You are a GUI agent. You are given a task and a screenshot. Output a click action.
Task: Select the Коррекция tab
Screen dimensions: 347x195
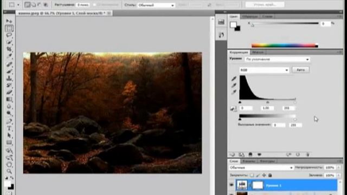coord(239,52)
